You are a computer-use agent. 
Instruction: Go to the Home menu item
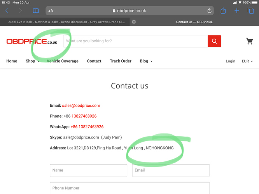coord(12,61)
